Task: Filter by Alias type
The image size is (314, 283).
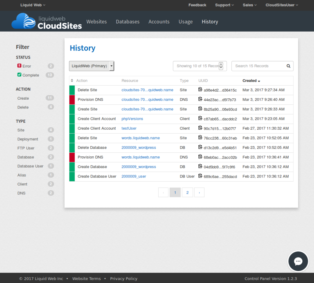Action: coord(22,175)
